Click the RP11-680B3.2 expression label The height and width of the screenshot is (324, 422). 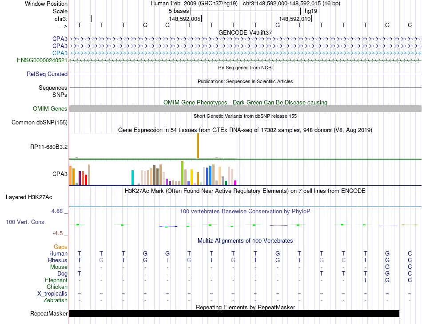(49, 147)
